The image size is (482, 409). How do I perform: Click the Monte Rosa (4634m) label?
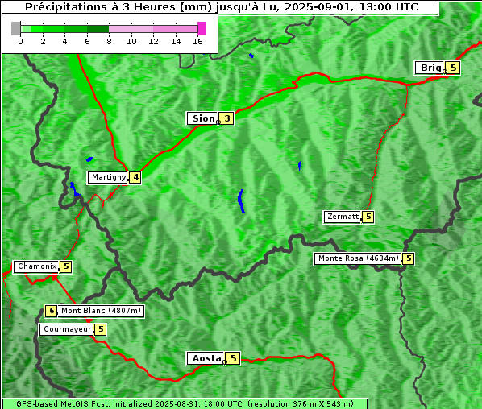pyautogui.click(x=358, y=258)
